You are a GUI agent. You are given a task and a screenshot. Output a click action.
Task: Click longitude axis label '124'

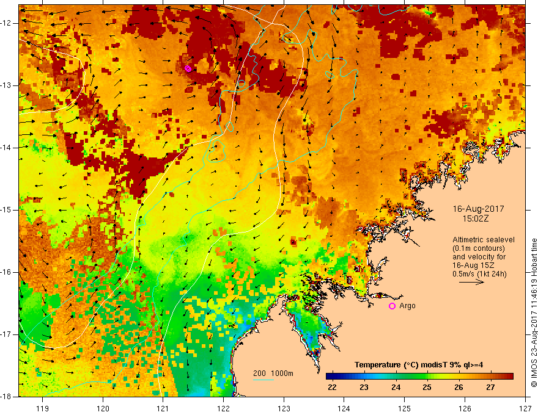tap(344, 408)
